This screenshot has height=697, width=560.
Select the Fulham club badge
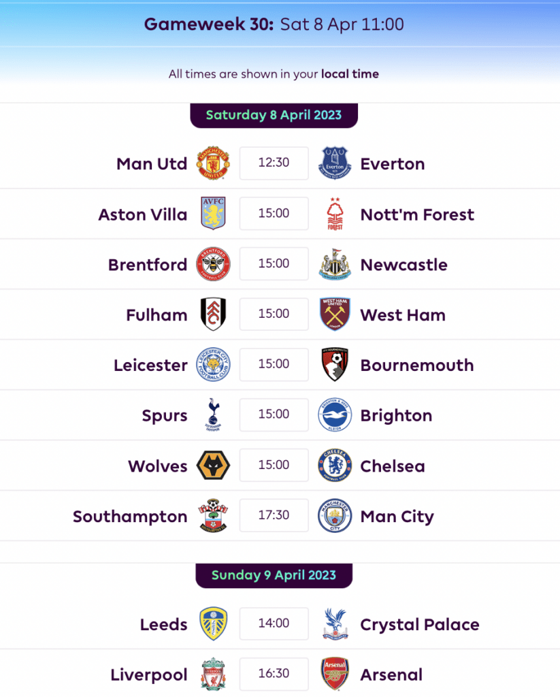pyautogui.click(x=214, y=314)
